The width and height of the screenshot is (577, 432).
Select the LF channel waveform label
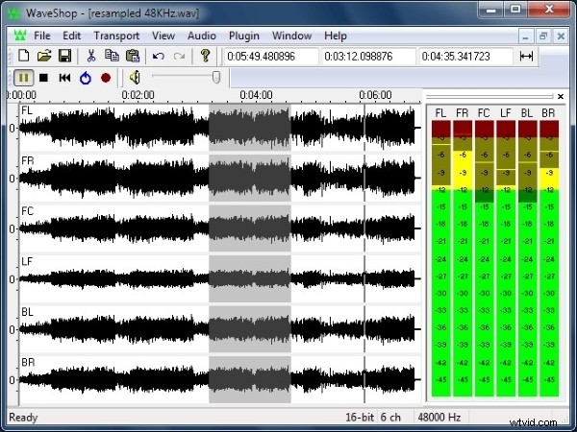click(27, 261)
